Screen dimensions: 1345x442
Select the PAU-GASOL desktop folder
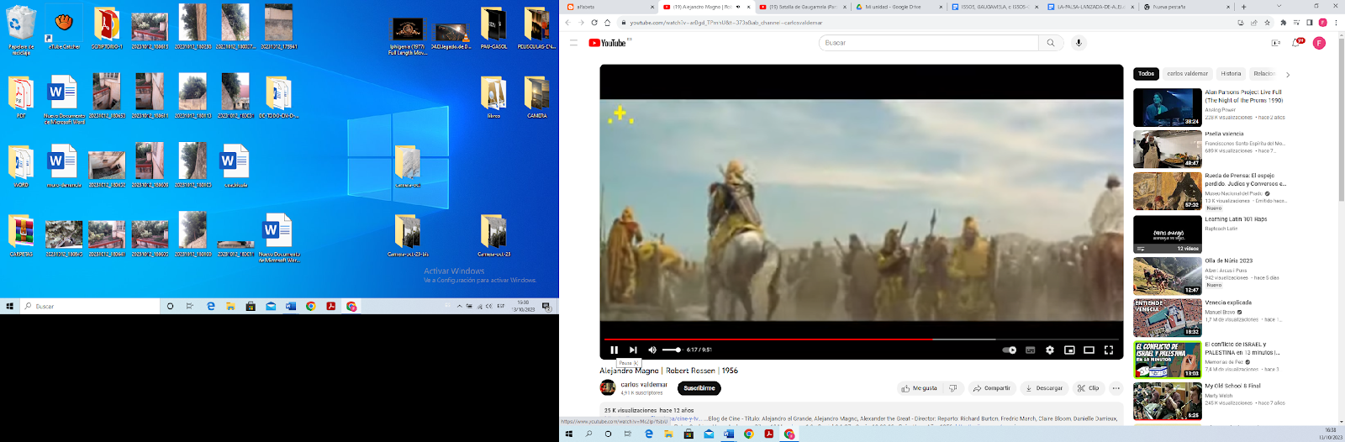(x=493, y=29)
